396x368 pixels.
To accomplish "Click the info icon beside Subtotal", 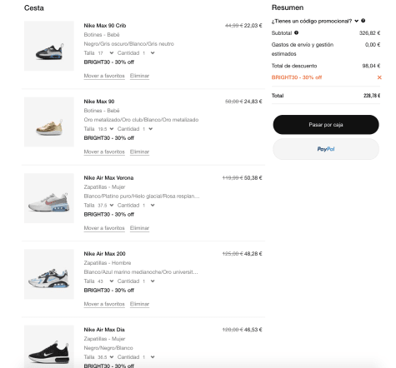I will [x=296, y=32].
